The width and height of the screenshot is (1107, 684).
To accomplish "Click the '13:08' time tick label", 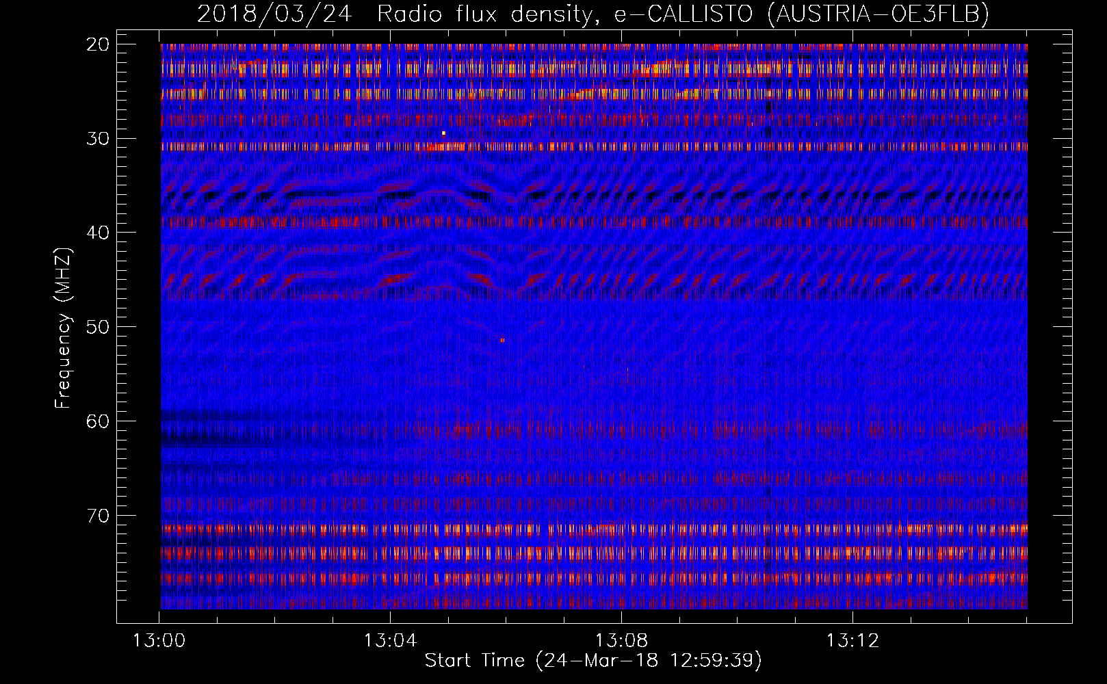I will tap(621, 641).
